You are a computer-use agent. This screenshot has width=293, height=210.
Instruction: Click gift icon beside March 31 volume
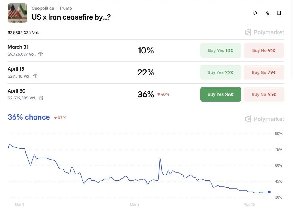tap(40, 54)
